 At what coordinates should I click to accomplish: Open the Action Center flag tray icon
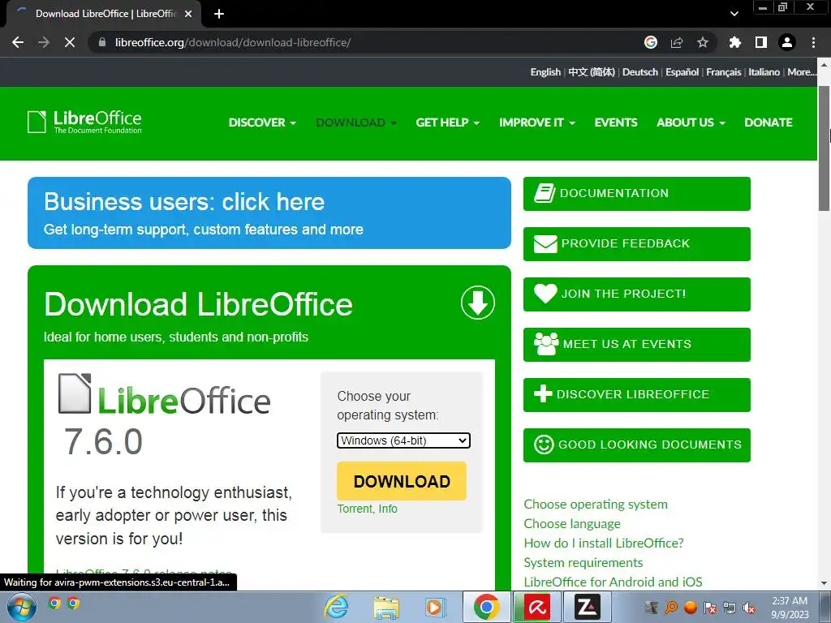[x=709, y=608]
